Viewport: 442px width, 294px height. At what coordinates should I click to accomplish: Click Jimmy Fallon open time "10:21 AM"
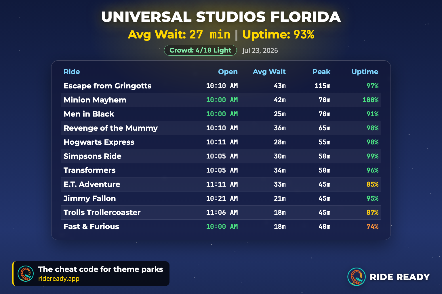point(222,198)
